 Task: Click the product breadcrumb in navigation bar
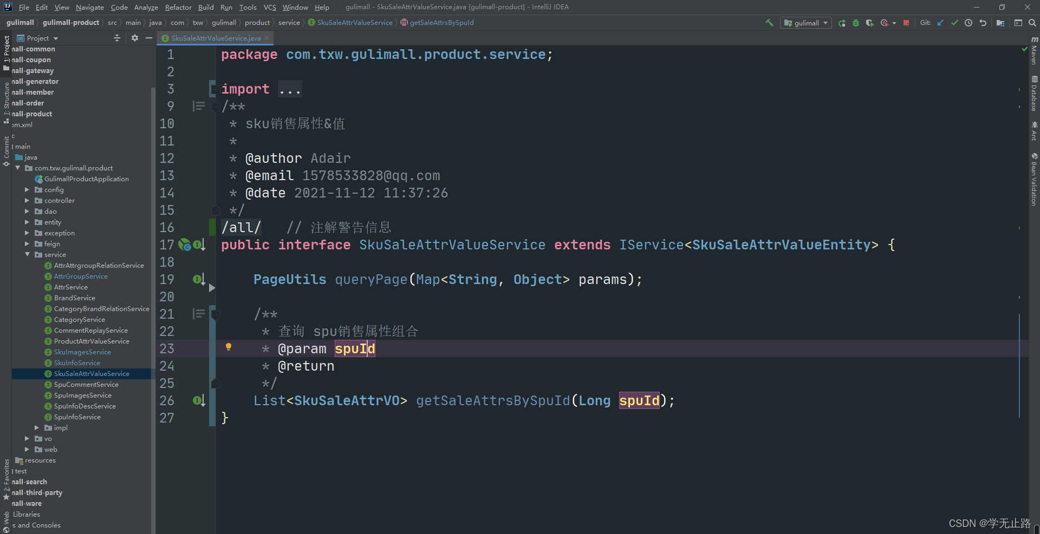tap(257, 23)
